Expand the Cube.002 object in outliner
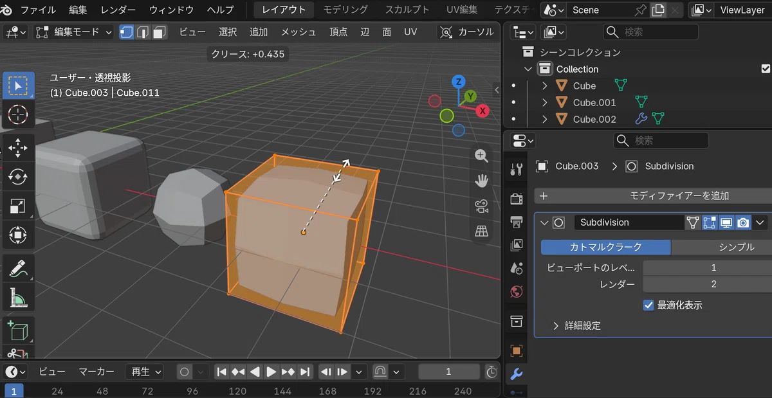 point(545,119)
